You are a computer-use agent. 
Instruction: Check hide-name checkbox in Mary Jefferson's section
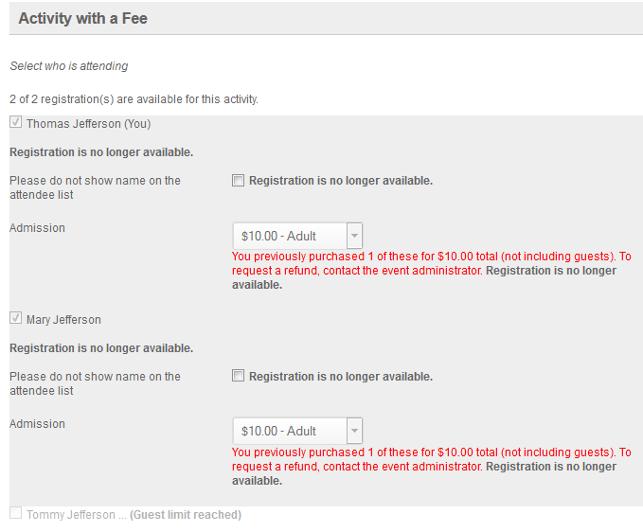point(239,377)
